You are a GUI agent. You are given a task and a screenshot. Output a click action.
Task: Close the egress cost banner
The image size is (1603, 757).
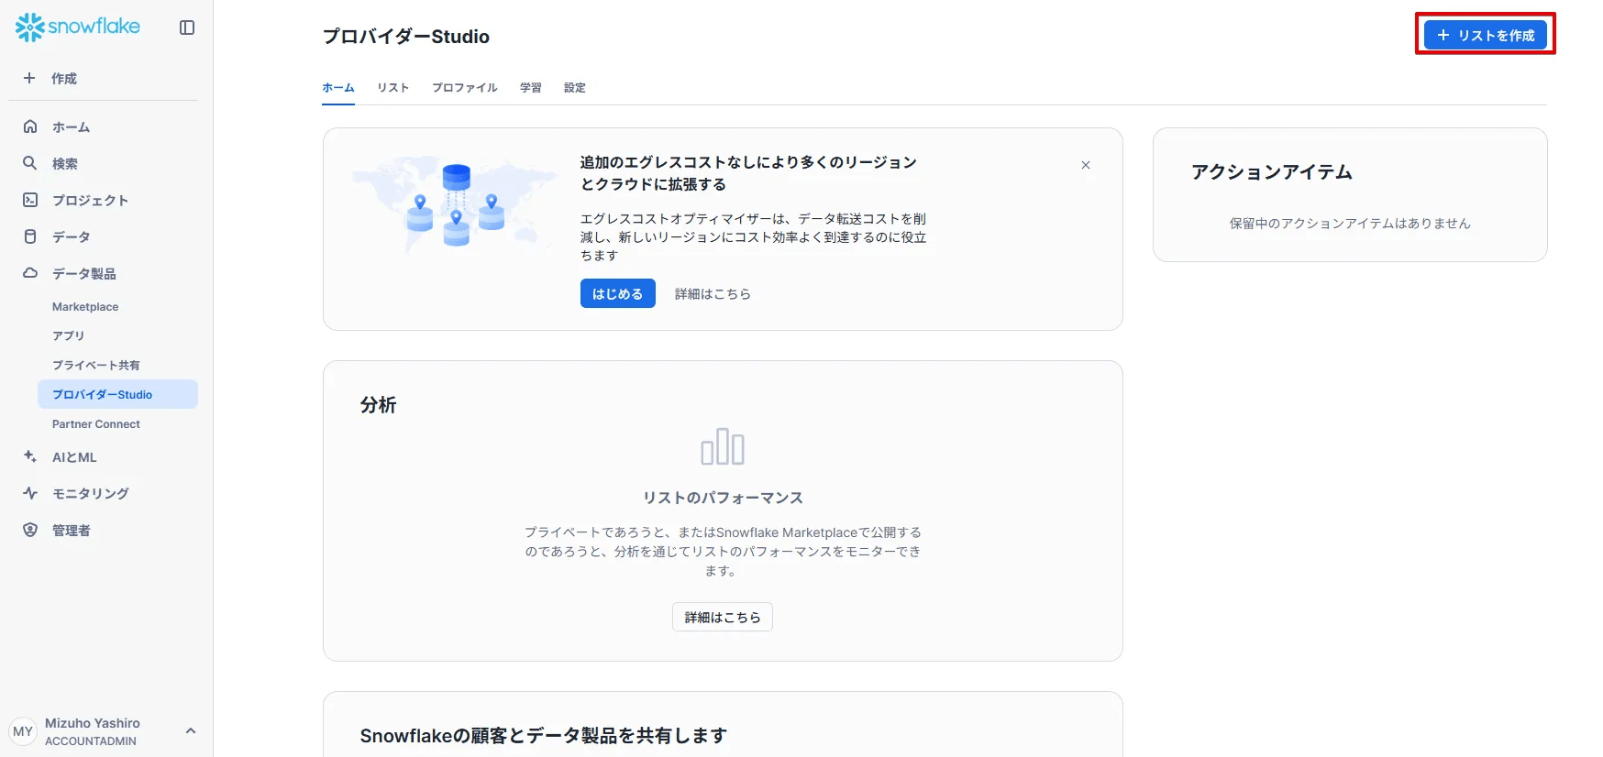(x=1086, y=165)
